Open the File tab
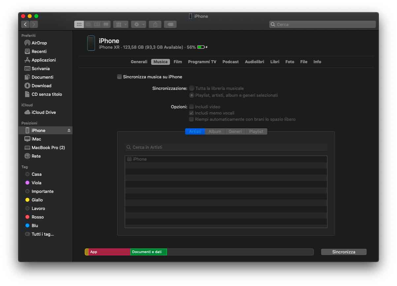Image resolution: width=397 pixels, height=286 pixels. (304, 62)
